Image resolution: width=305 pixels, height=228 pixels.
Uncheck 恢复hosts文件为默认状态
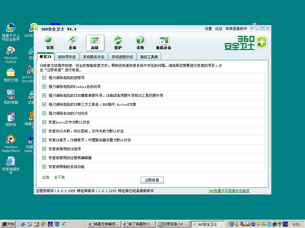[x=44, y=122]
